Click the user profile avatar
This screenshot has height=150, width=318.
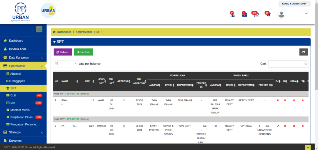point(281,14)
